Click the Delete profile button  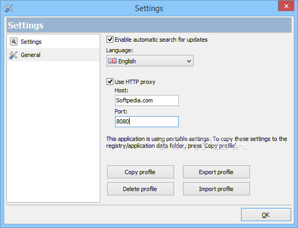tap(140, 189)
